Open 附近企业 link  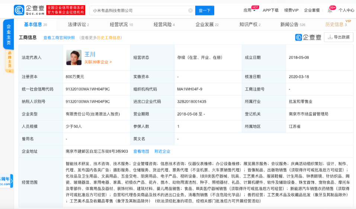coord(162,152)
